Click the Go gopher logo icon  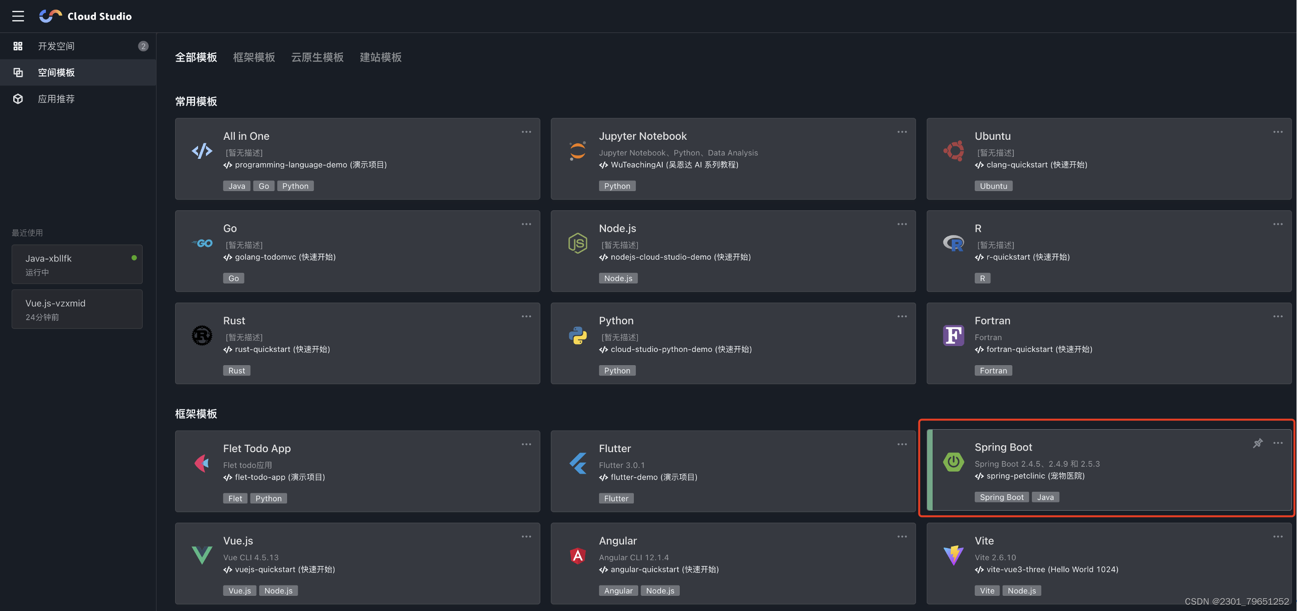click(x=202, y=243)
